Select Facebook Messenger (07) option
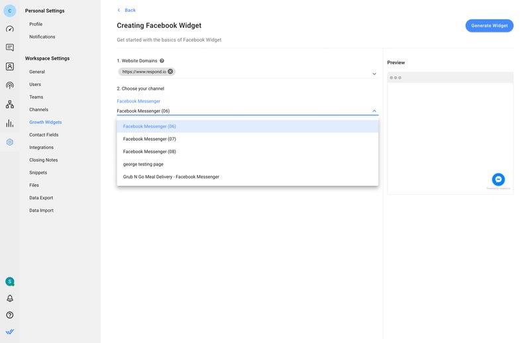 click(x=247, y=139)
